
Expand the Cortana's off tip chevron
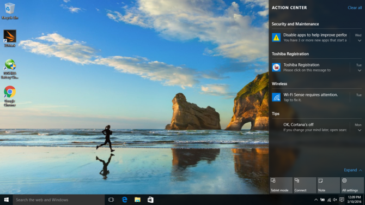360,130
